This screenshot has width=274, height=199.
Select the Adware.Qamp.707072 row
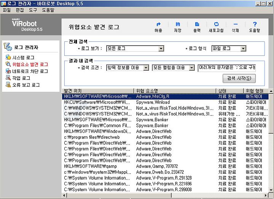point(165,166)
